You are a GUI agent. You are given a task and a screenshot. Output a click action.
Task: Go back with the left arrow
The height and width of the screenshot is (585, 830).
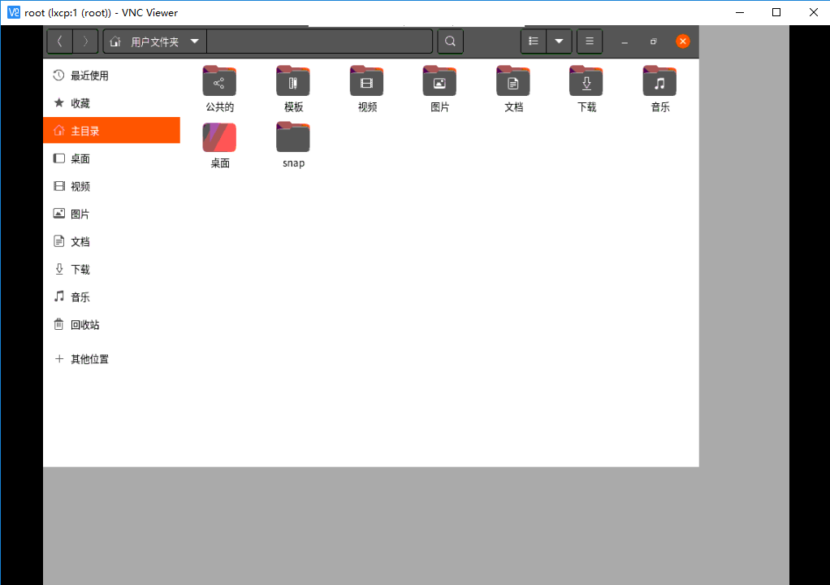[x=60, y=41]
